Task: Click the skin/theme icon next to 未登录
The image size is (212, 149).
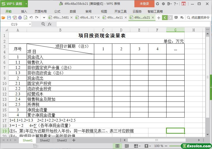Action: (x=157, y=4)
